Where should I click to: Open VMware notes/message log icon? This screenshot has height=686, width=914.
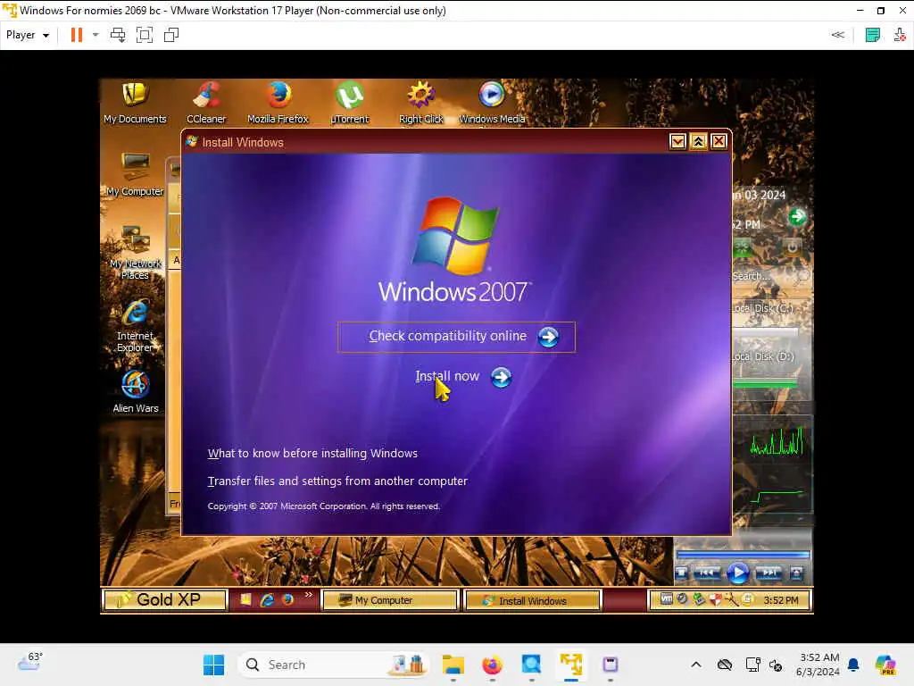point(873,35)
